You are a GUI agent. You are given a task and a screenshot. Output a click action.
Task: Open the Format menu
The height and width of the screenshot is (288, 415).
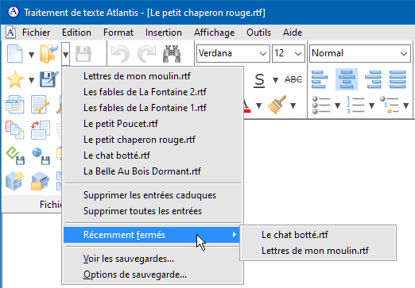point(118,33)
